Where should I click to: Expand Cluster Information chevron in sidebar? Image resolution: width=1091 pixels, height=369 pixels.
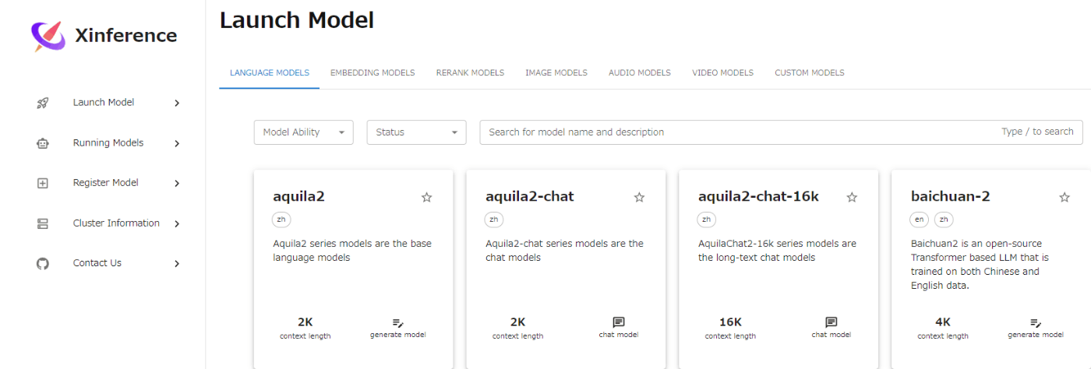pyautogui.click(x=177, y=223)
